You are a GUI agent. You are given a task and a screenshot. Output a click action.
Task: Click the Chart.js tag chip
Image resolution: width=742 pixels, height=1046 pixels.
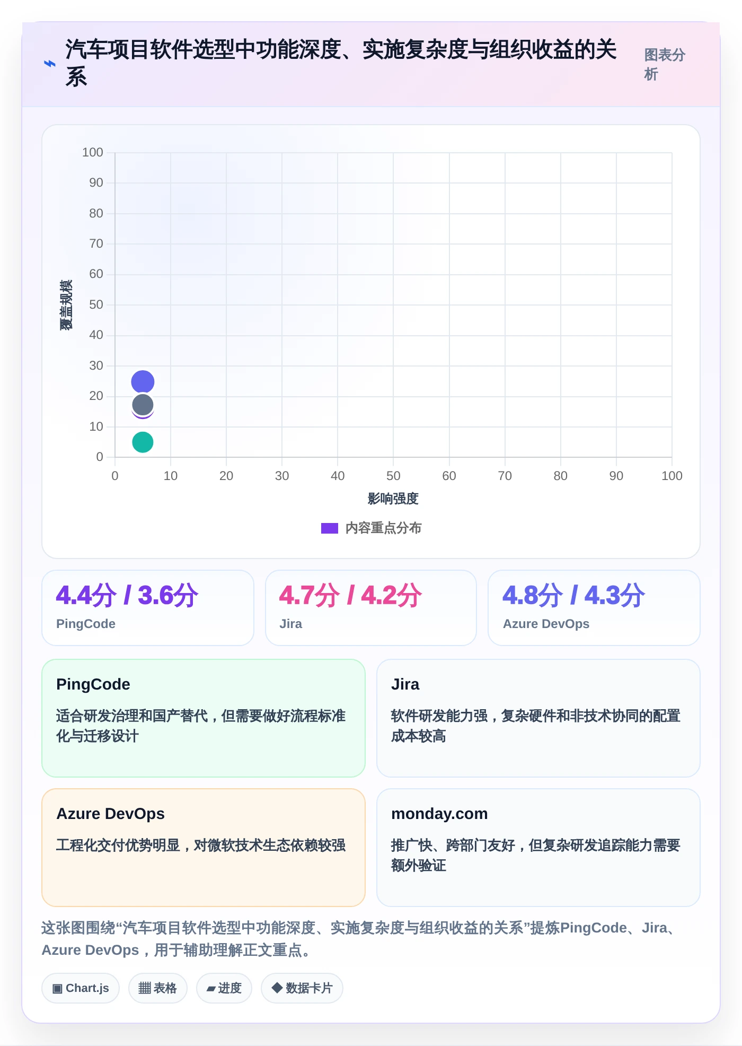pos(81,988)
